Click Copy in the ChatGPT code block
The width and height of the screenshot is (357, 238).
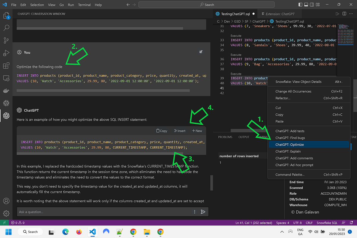pyautogui.click(x=162, y=131)
